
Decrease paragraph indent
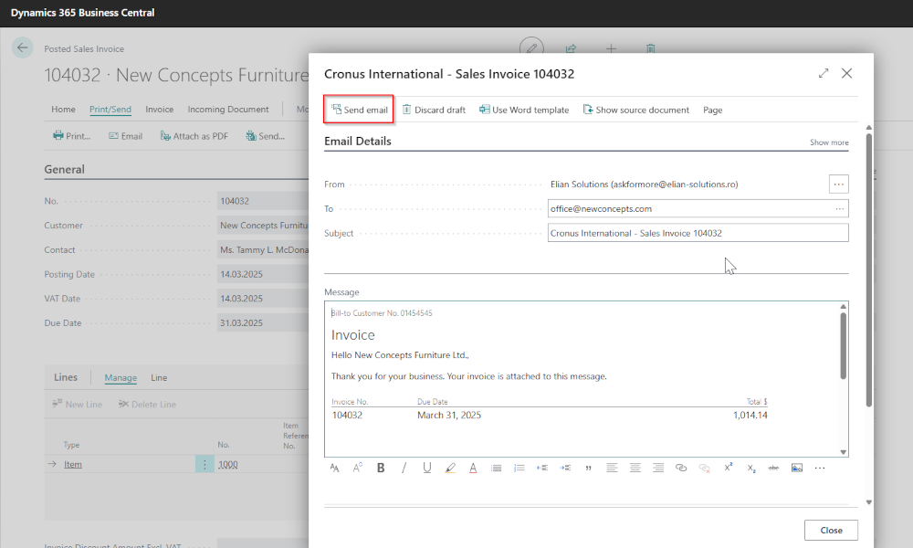(x=542, y=468)
